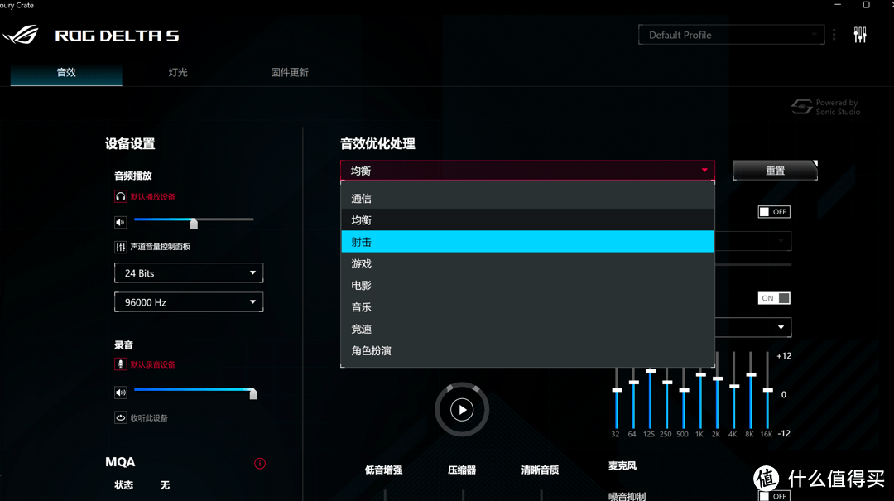894x501 pixels.
Task: Switch to the 灯光 tab
Action: 176,73
